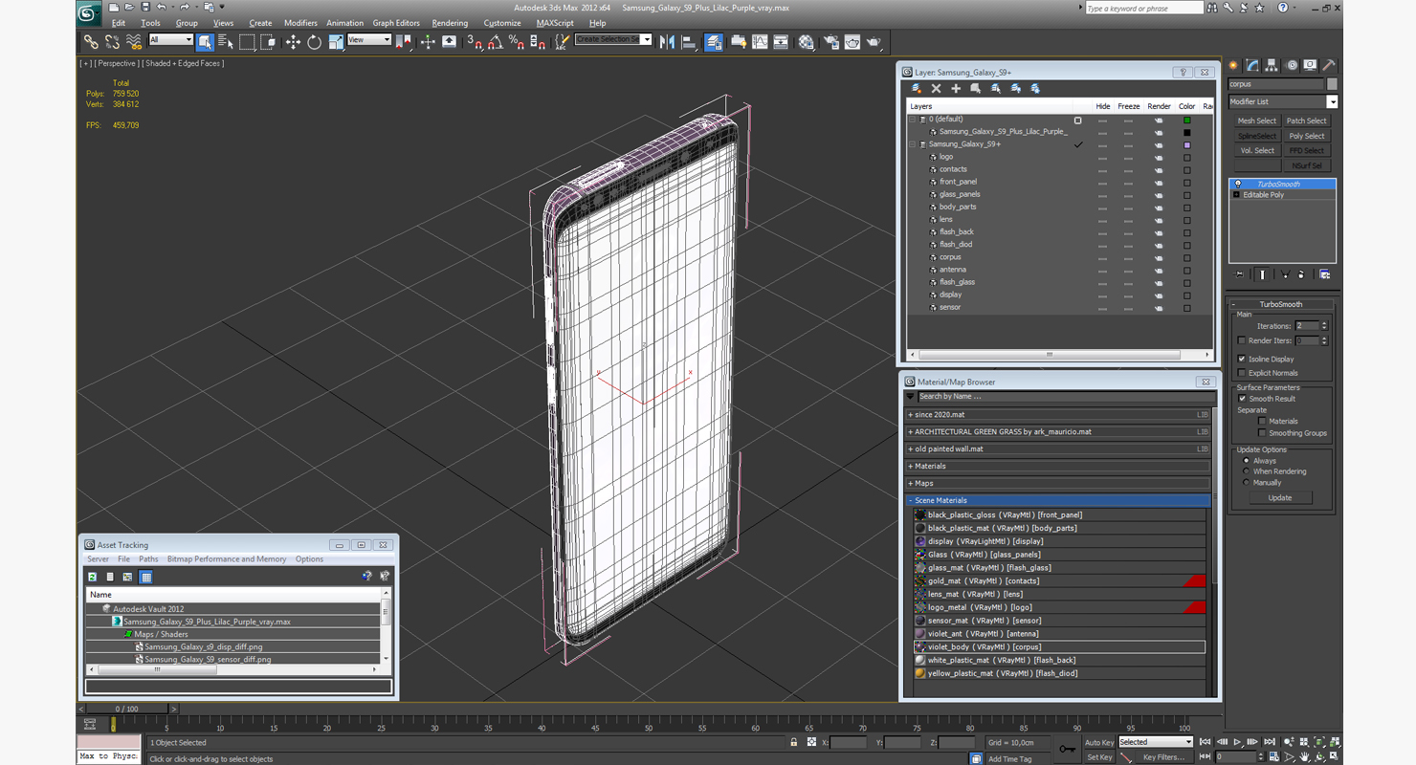Viewport: 1416px width, 765px height.
Task: Enable Render Iters checkbox
Action: click(1242, 340)
